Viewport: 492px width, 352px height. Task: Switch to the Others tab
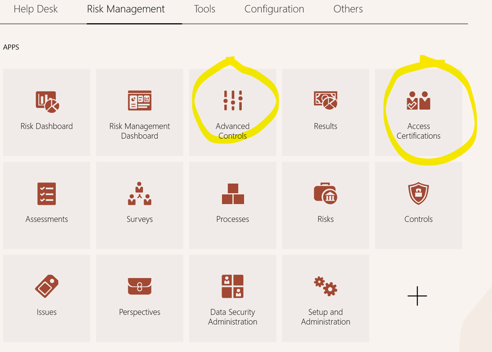pyautogui.click(x=348, y=9)
